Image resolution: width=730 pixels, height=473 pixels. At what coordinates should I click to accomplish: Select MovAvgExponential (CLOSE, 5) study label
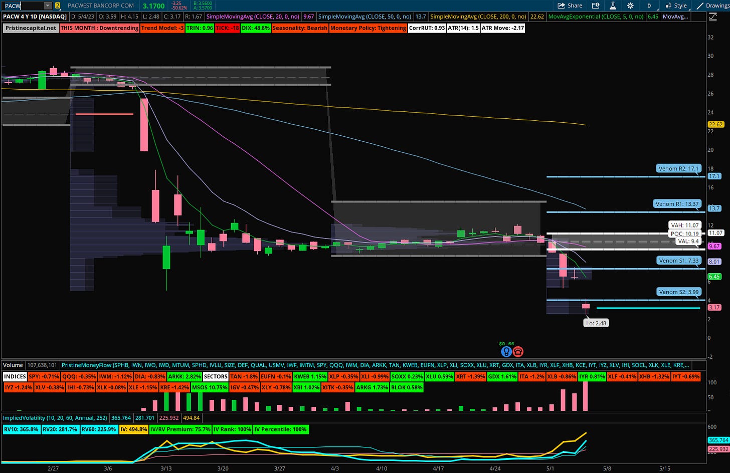tap(597, 17)
